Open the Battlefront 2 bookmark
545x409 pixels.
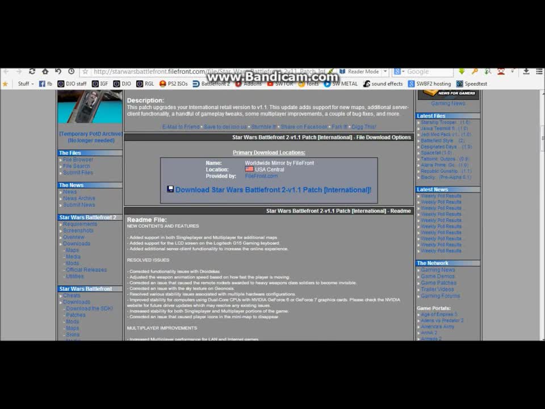click(212, 84)
